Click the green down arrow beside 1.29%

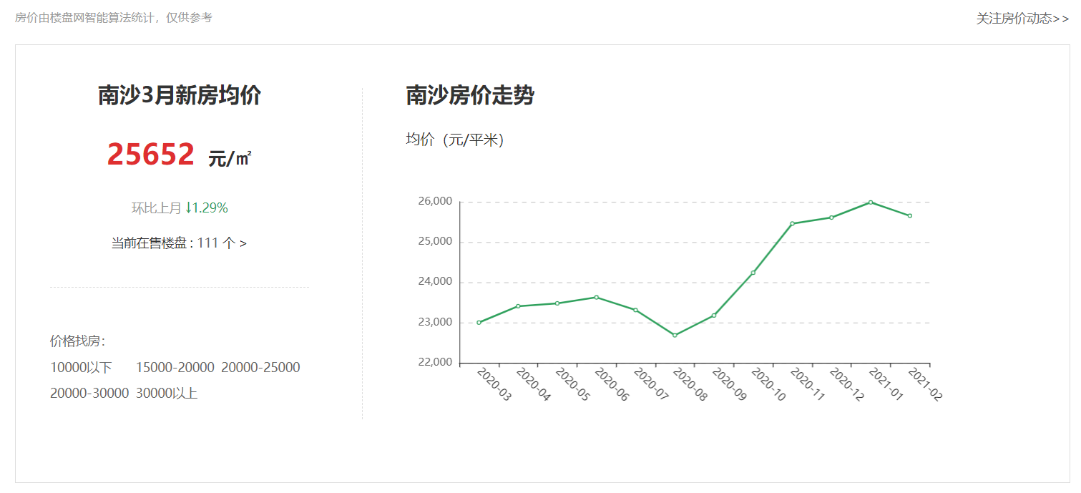(x=188, y=208)
